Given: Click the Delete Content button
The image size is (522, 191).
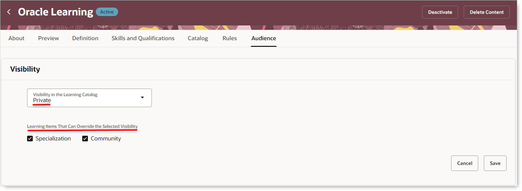Looking at the screenshot, I should click(x=487, y=12).
